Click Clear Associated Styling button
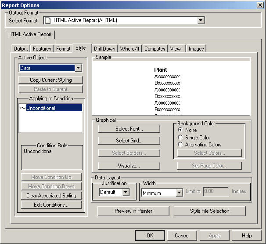Image resolution: width=266 pixels, height=244 pixels. coord(51,196)
